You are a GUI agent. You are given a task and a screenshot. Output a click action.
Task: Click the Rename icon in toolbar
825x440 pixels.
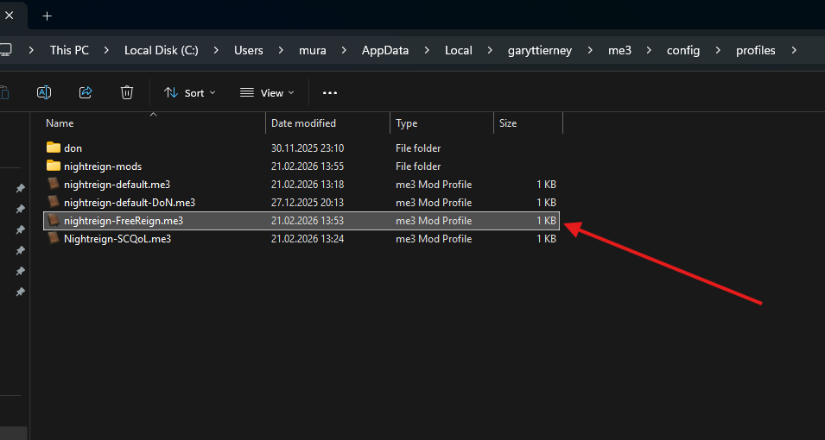click(44, 92)
